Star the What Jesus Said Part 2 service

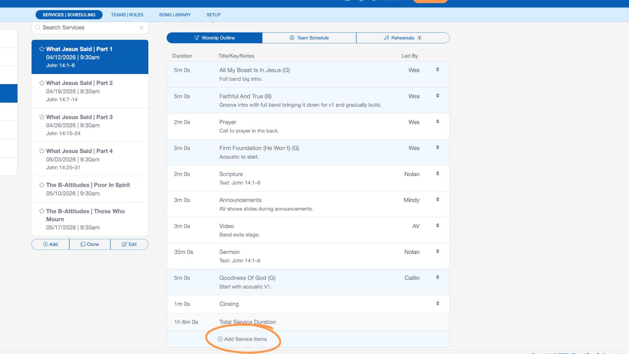[x=42, y=83]
